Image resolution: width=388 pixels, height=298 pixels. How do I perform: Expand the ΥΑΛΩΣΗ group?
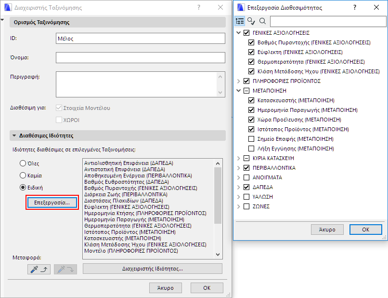239,197
